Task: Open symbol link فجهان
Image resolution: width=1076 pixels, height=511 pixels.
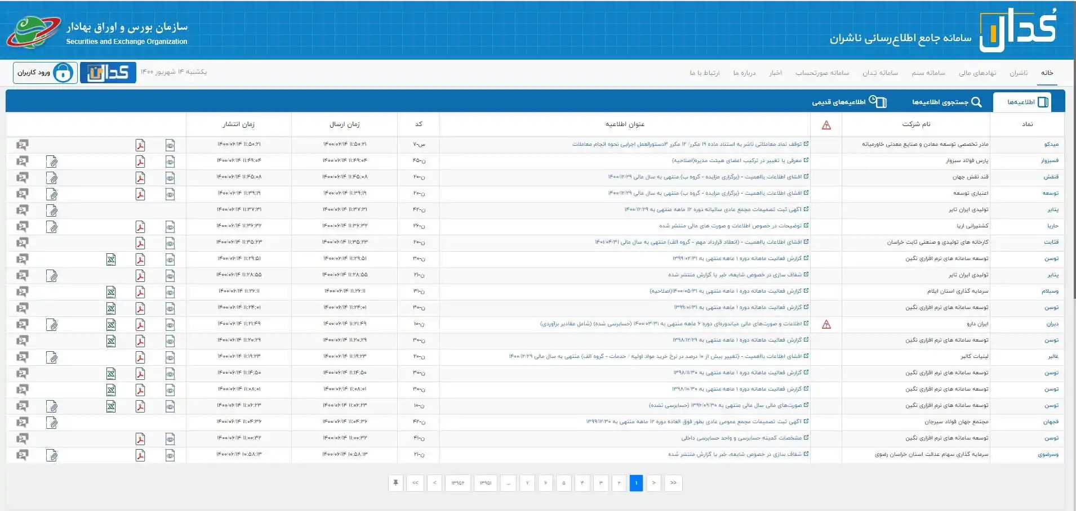Action: click(x=1051, y=422)
